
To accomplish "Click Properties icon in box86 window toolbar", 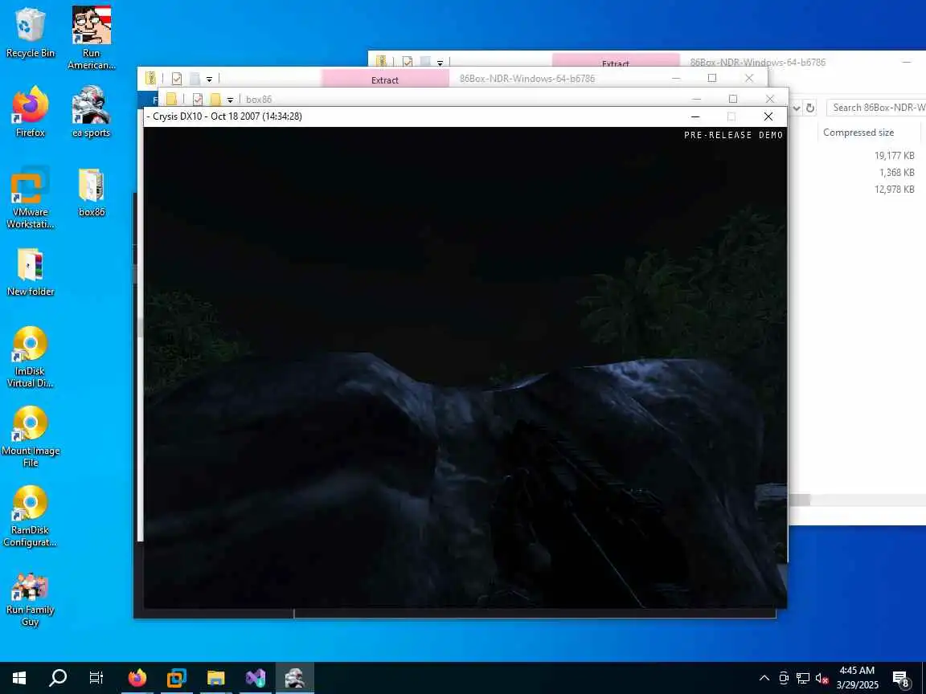I will 198,99.
